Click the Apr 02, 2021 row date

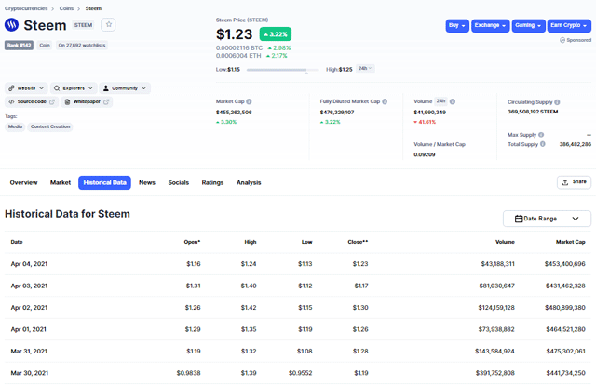point(29,308)
